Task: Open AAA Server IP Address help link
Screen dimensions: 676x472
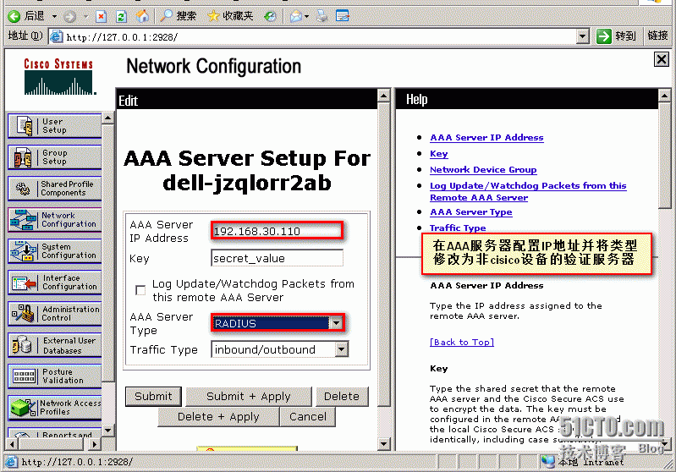Action: (486, 138)
